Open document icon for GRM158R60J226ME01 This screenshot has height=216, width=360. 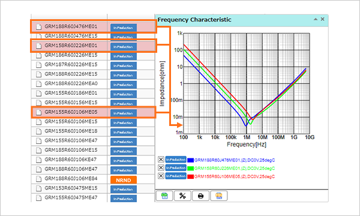pyautogui.click(x=38, y=46)
